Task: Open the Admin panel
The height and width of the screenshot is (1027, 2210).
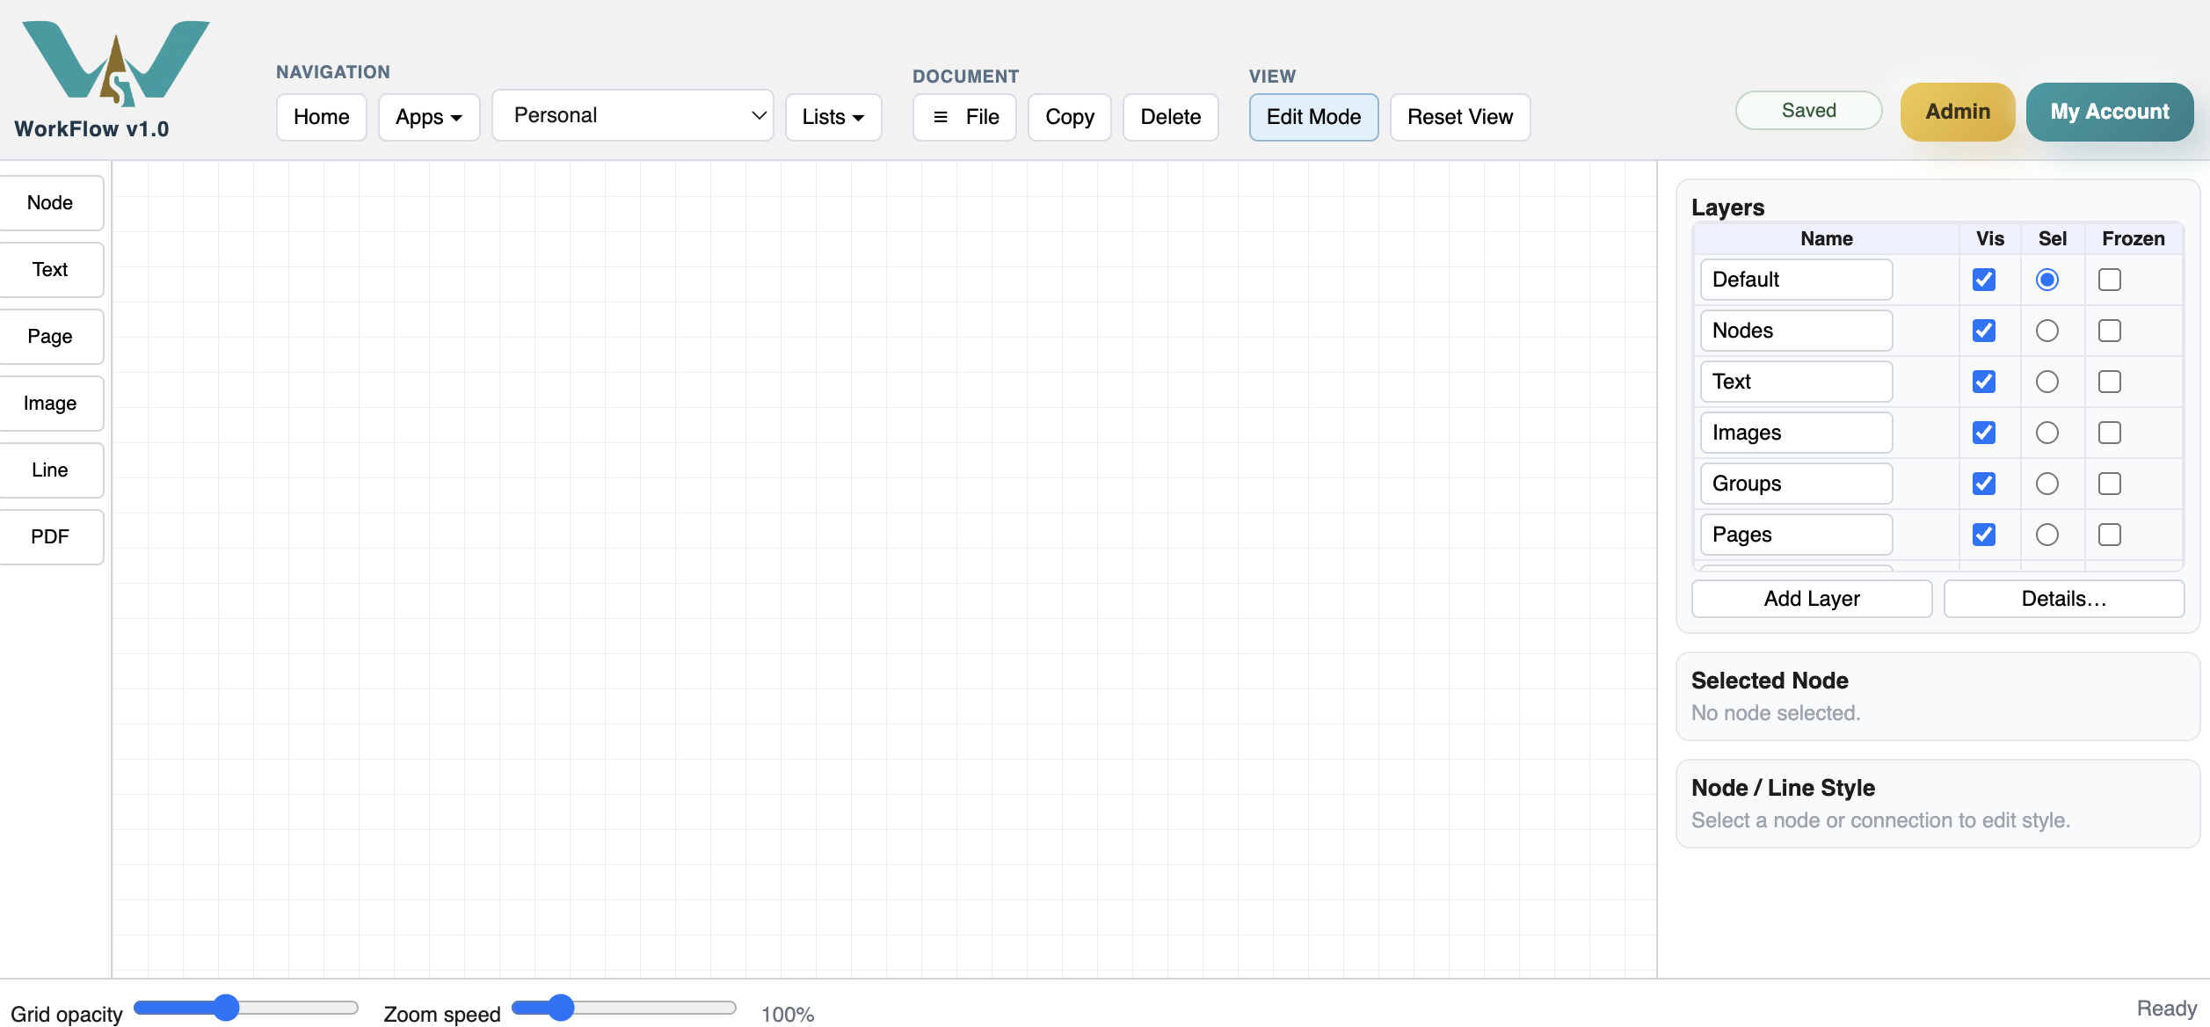Action: 1958,112
